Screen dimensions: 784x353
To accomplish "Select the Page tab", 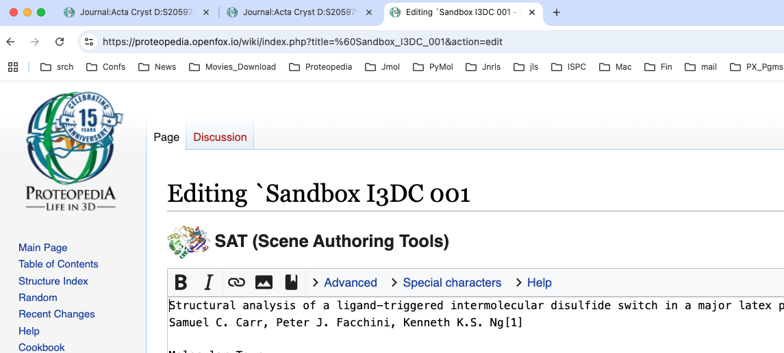I will 166,137.
